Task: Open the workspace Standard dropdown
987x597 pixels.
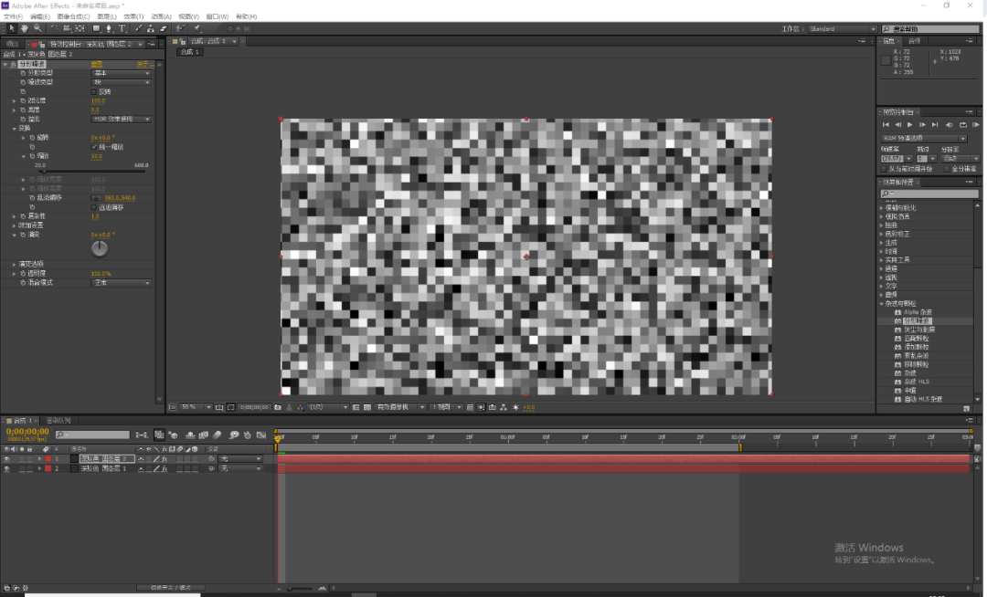Action: [842, 29]
